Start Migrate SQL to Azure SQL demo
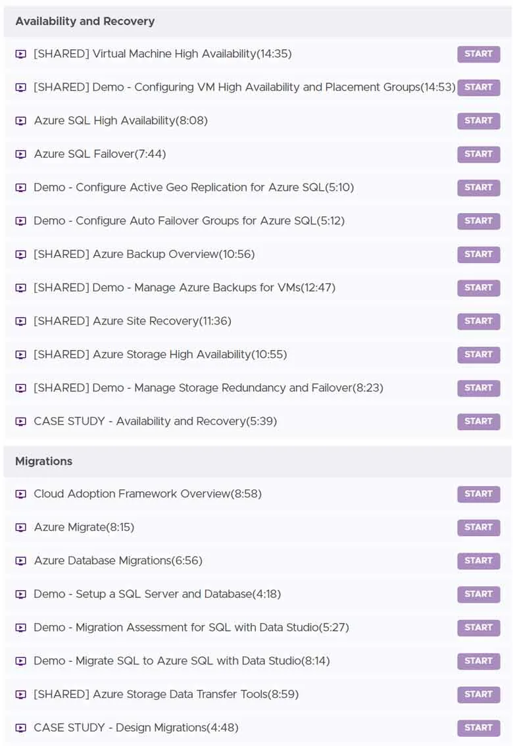Image resolution: width=513 pixels, height=746 pixels. [x=478, y=661]
